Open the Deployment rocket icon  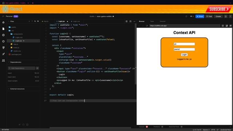(x=3, y=54)
